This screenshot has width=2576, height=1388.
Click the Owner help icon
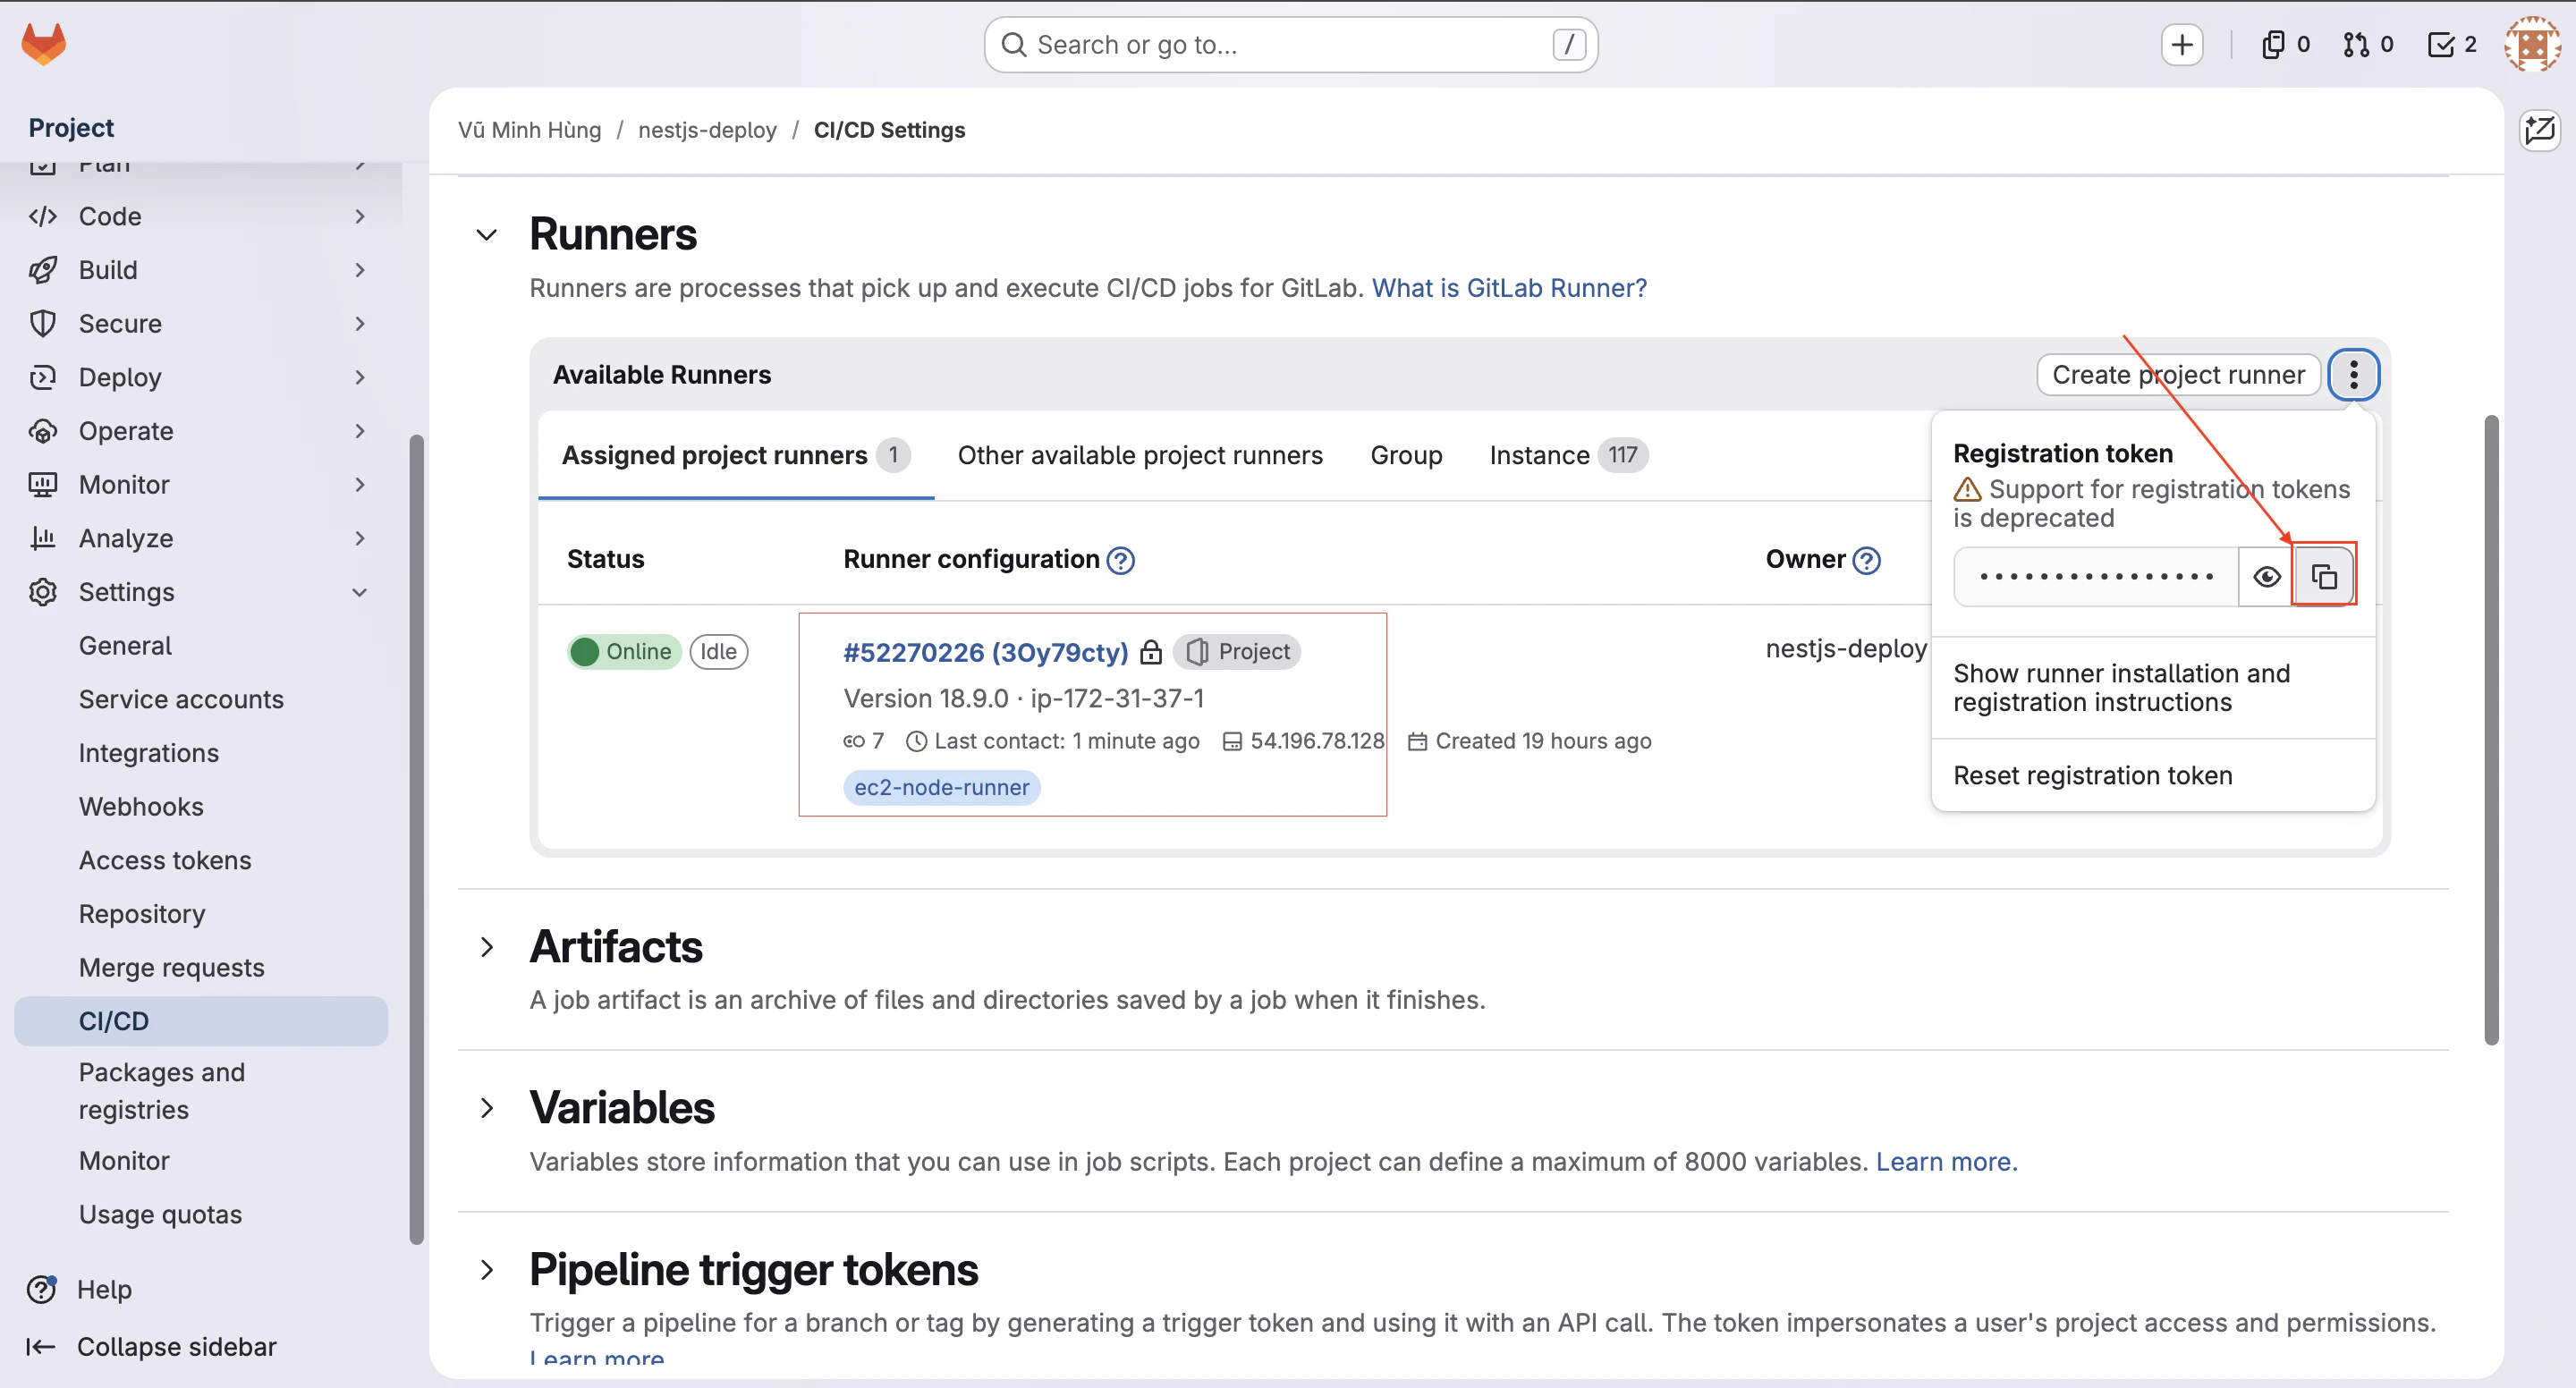coord(1866,560)
